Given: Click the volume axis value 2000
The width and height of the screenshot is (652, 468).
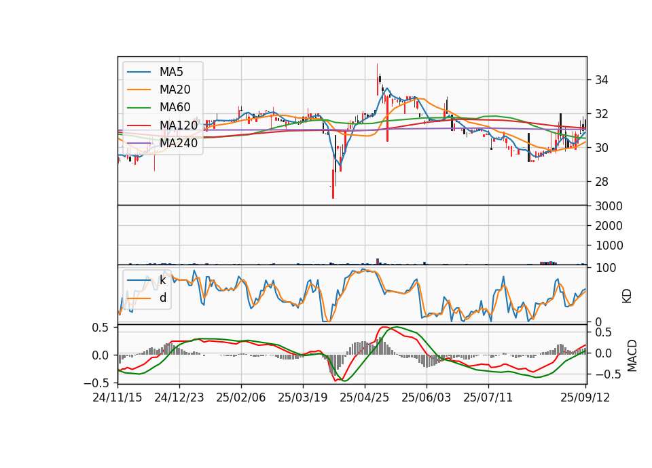Looking at the screenshot, I should click(x=609, y=226).
